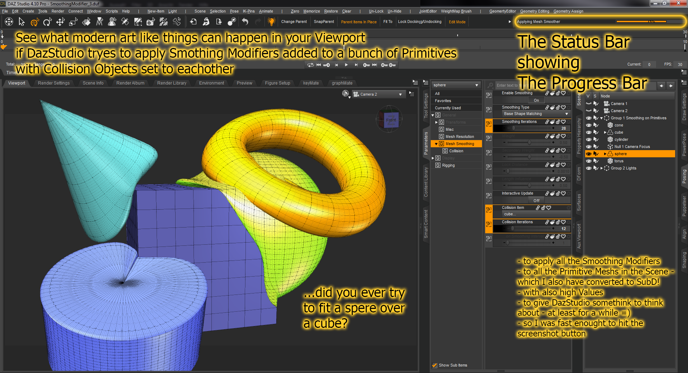The image size is (688, 373).
Task: Click the link icon for Smoothing Type
Action: [x=547, y=107]
